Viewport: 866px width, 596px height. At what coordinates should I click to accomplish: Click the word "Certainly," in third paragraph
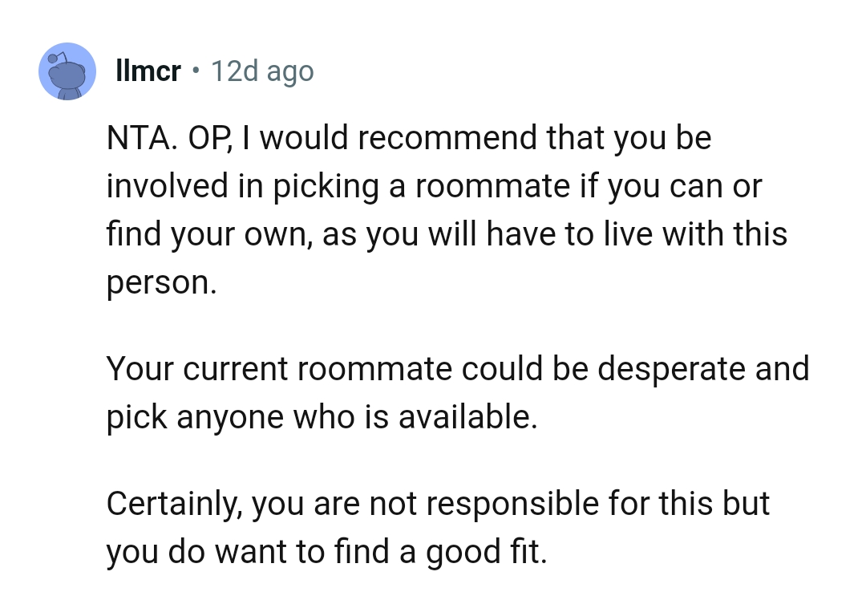pos(173,504)
